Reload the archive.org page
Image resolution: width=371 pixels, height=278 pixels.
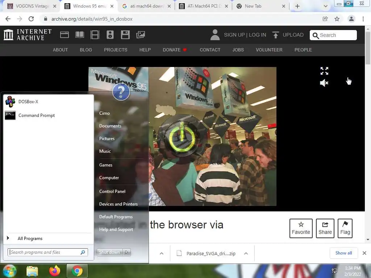pos(31,19)
